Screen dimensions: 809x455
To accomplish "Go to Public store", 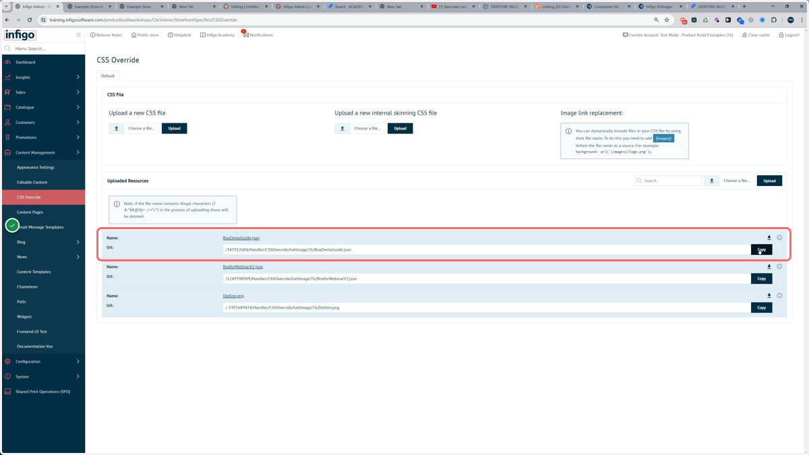I will pyautogui.click(x=145, y=35).
